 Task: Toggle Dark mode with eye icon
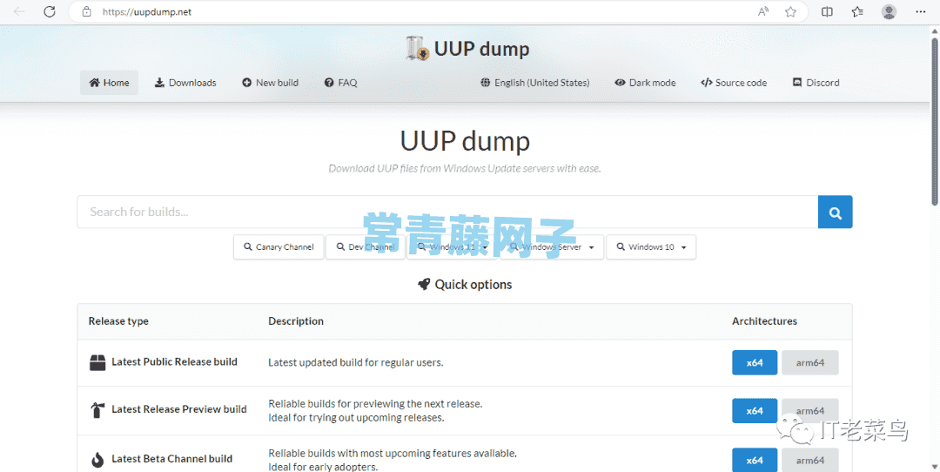point(645,83)
